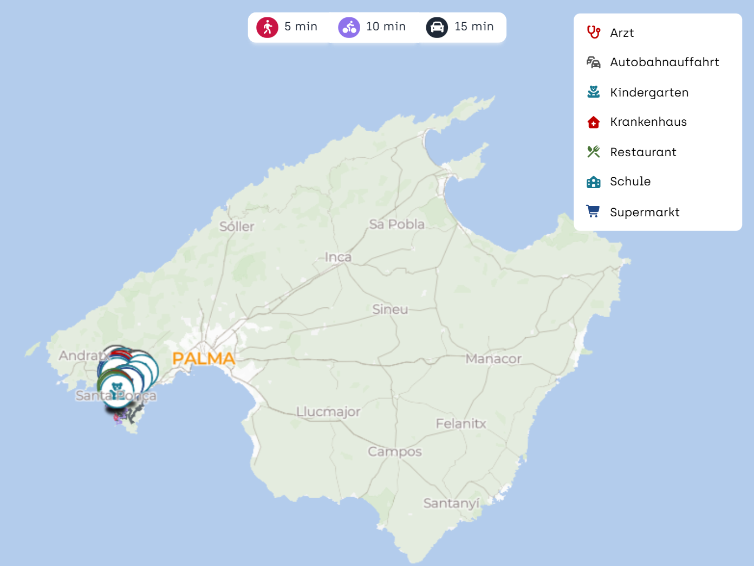This screenshot has width=754, height=566.
Task: Click the Krankenhaus red house icon
Action: [x=594, y=123]
